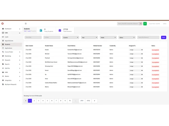Click the admin user label
This screenshot has height=126, width=169.
(165, 24)
